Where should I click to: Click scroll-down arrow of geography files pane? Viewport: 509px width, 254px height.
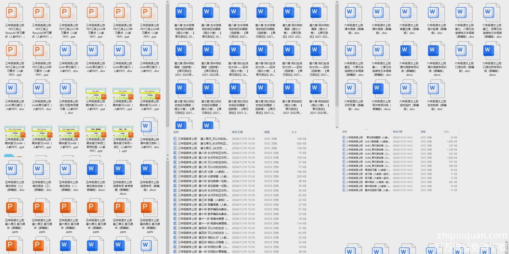337,127
